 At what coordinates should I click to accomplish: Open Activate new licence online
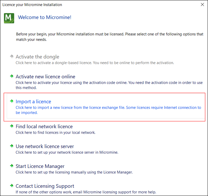coord(45,77)
